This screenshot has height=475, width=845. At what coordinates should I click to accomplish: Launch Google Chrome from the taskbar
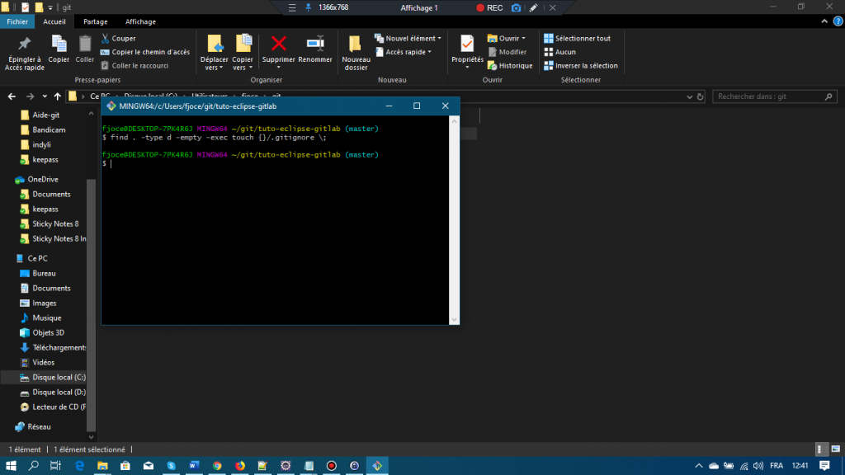[x=217, y=465]
